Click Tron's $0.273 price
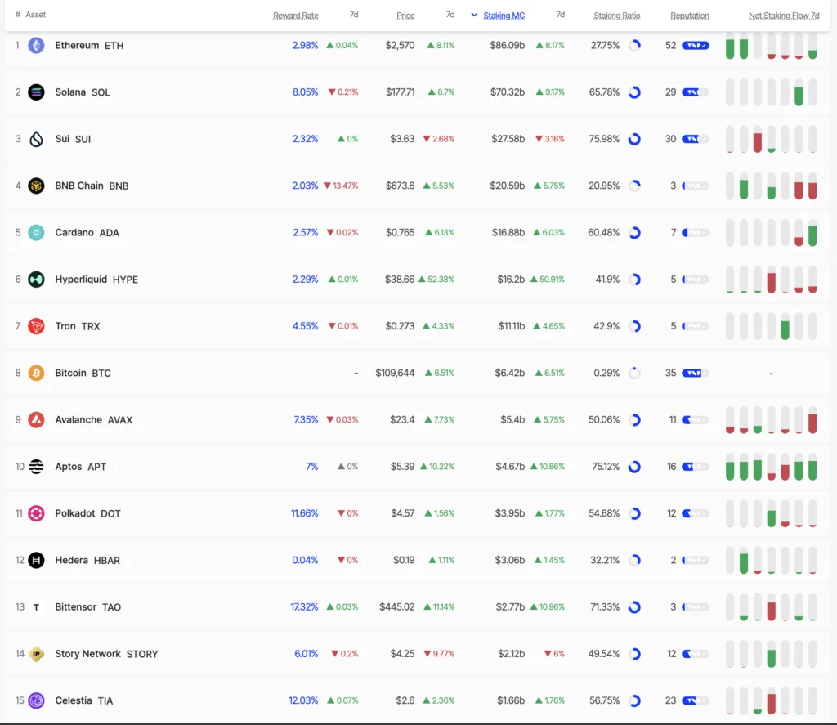837x725 pixels. pos(400,326)
